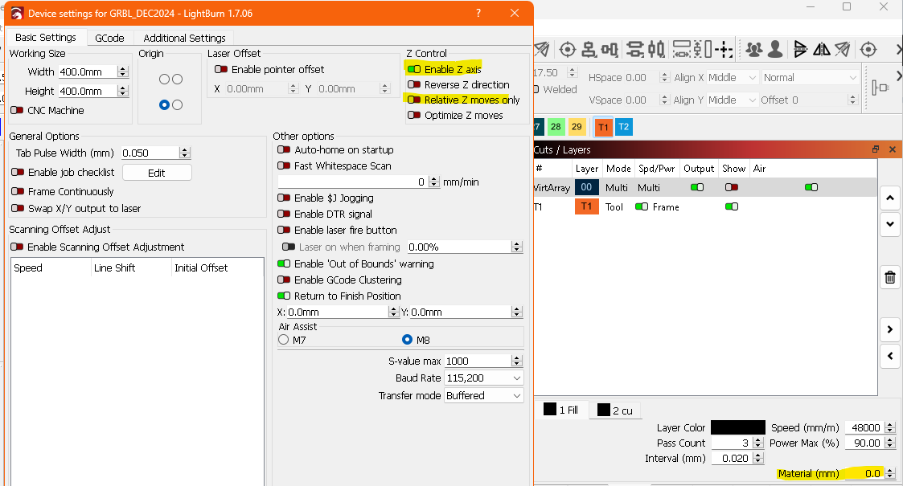This screenshot has height=486, width=903.
Task: Click the LightBurn logo in the dialog title bar
Action: (17, 13)
